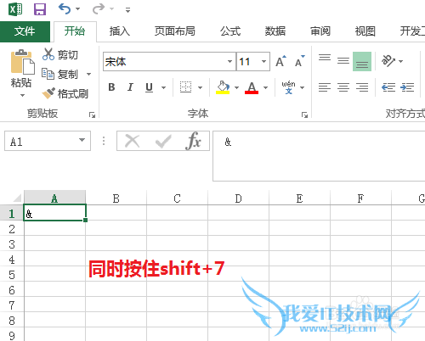Viewport: 425px width, 341px height.
Task: Click the wén phonetic guide icon
Action: point(288,87)
